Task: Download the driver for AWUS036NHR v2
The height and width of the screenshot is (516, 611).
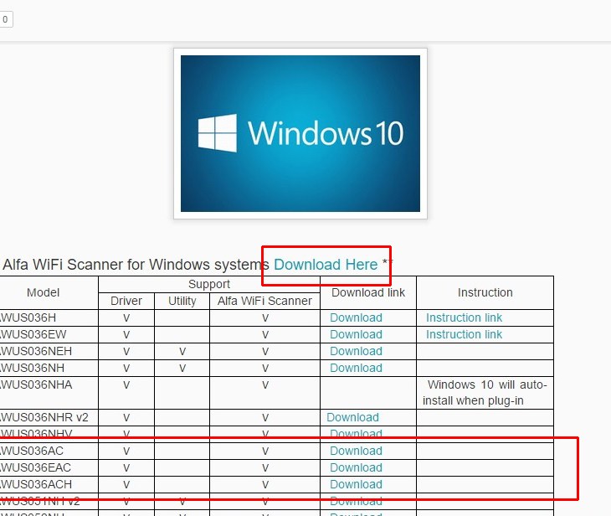Action: click(352, 417)
